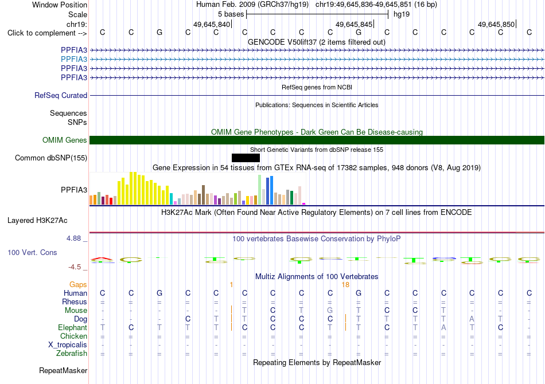Click the OMIM Genes track label
545x384 pixels.
64,140
